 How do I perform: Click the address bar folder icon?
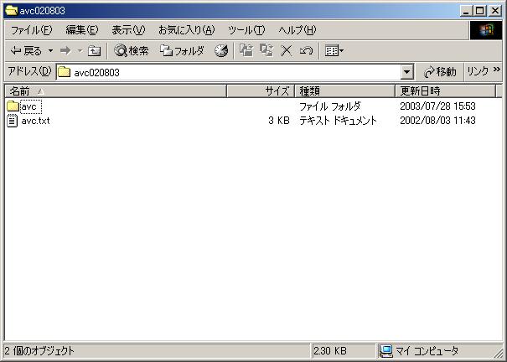point(64,72)
